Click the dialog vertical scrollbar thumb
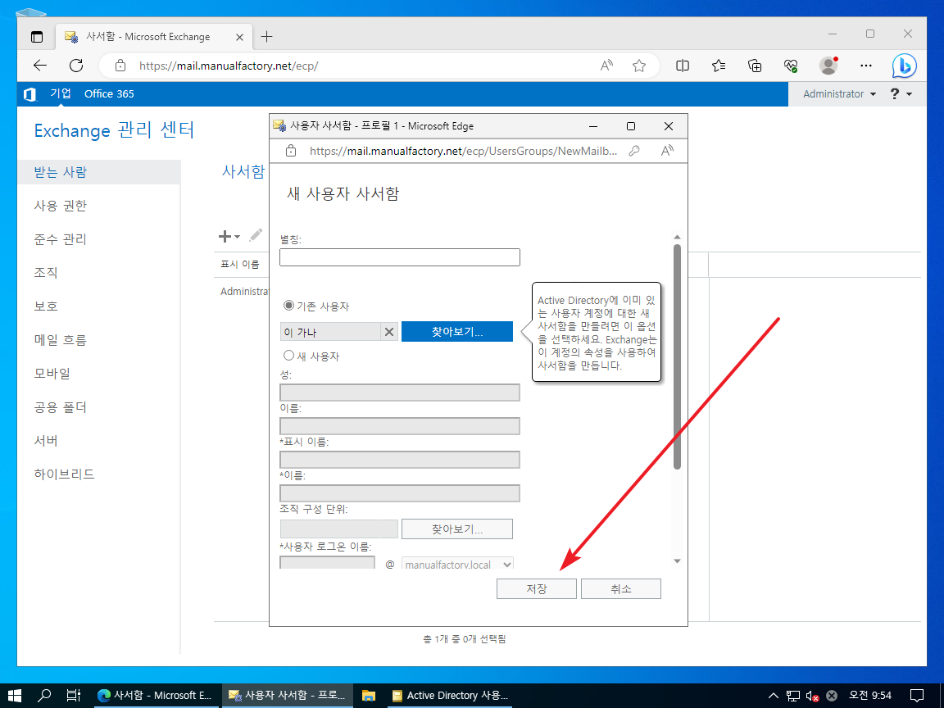The image size is (944, 708). point(678,356)
